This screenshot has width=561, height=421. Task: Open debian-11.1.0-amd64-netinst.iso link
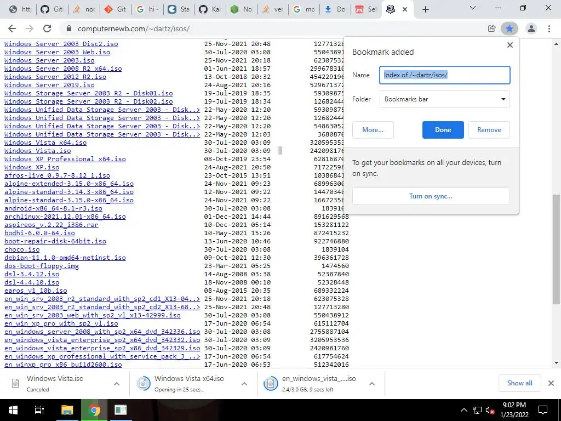click(x=65, y=258)
